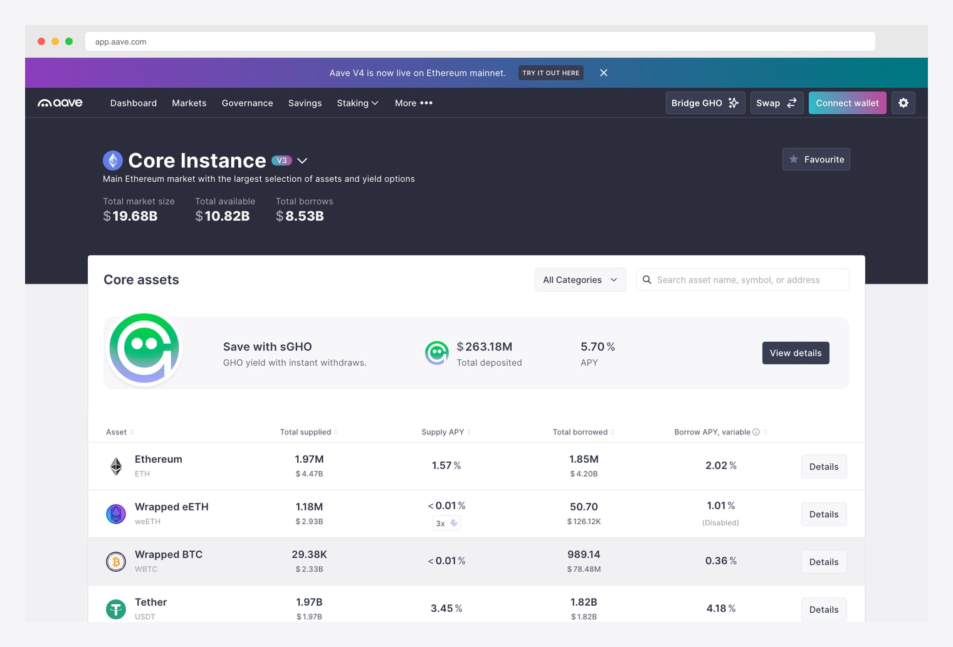953x647 pixels.
Task: Open the settings gear icon
Action: pos(903,103)
